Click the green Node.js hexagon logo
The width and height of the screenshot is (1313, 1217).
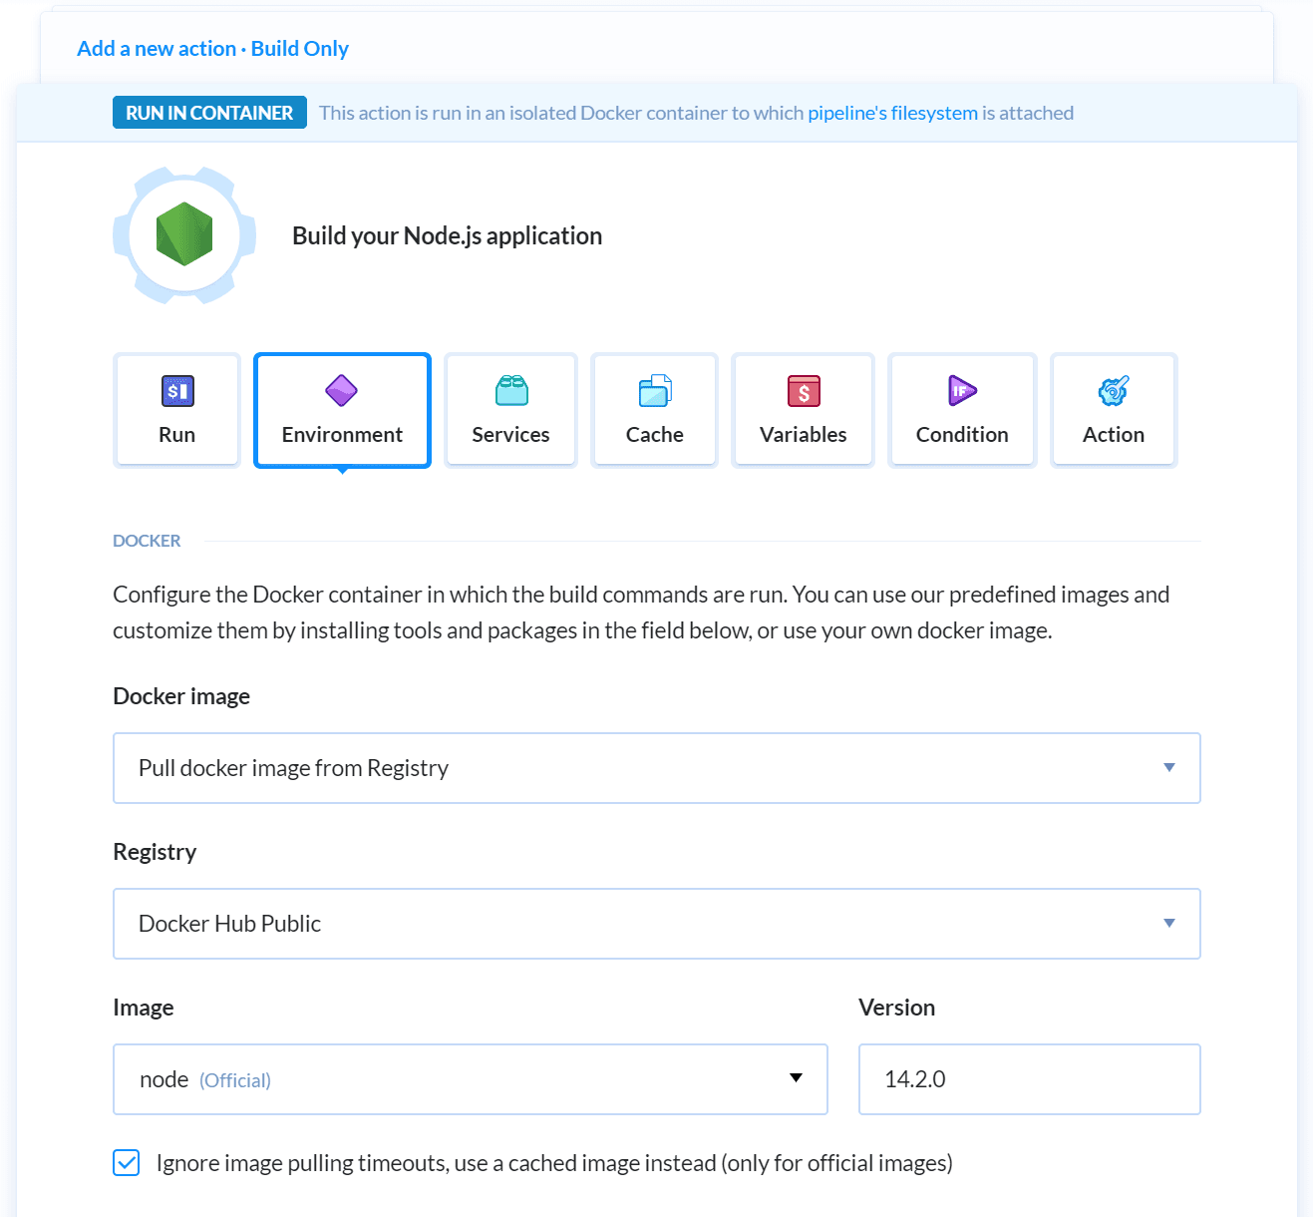[x=184, y=234]
